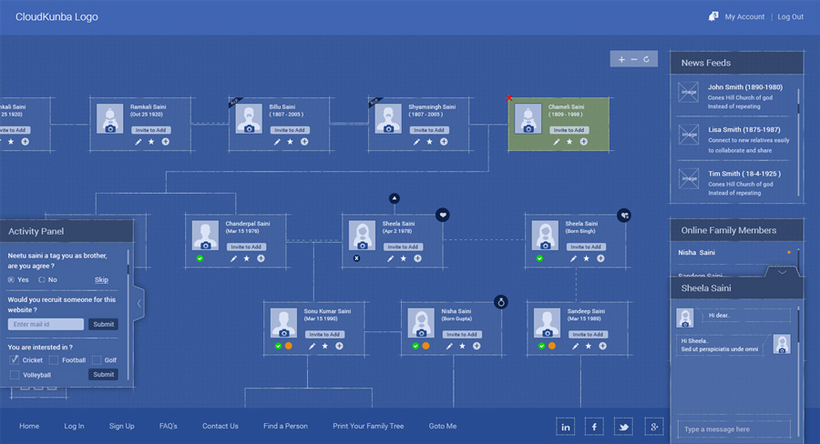Select the Yes radio button
The height and width of the screenshot is (444, 820).
pos(12,279)
